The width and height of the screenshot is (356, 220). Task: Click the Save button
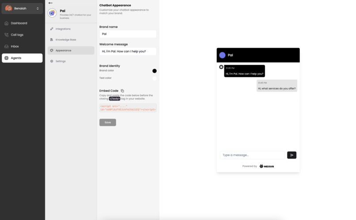pos(108,123)
